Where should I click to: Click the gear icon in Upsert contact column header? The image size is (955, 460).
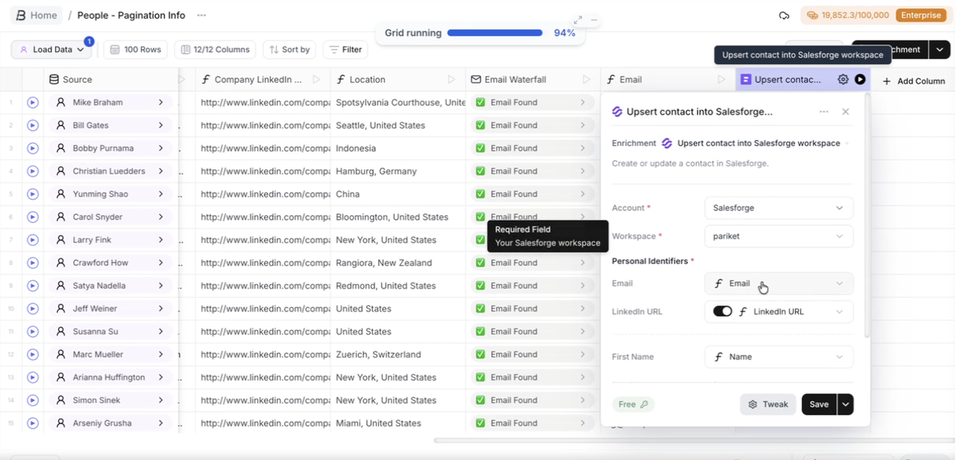(843, 79)
